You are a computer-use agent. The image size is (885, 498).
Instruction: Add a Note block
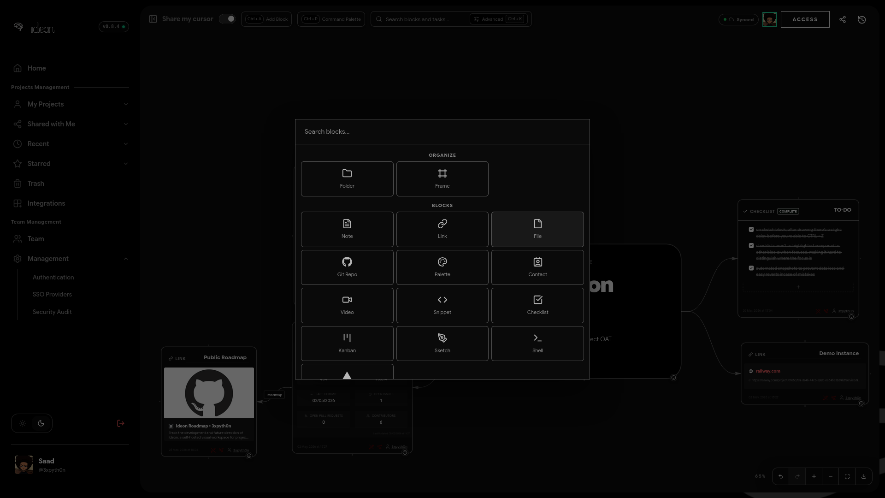point(347,229)
